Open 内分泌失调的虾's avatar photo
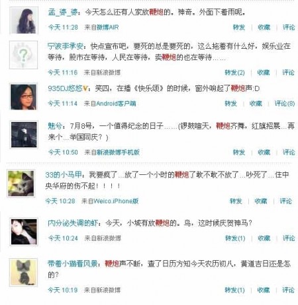This screenshot has width=298, height=305. (24, 232)
